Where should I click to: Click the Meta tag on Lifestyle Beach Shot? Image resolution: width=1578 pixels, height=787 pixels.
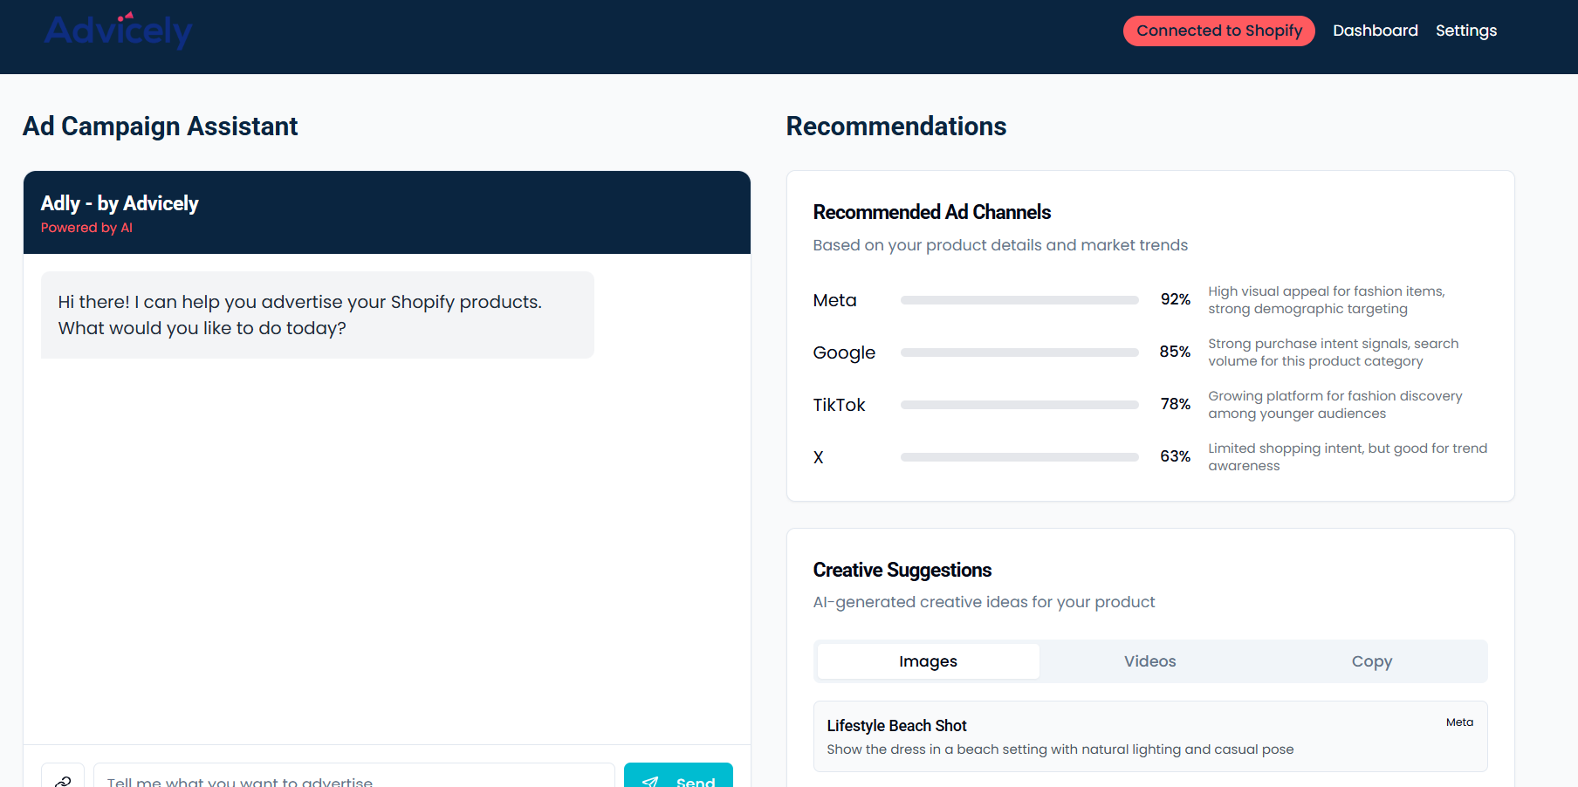tap(1459, 722)
